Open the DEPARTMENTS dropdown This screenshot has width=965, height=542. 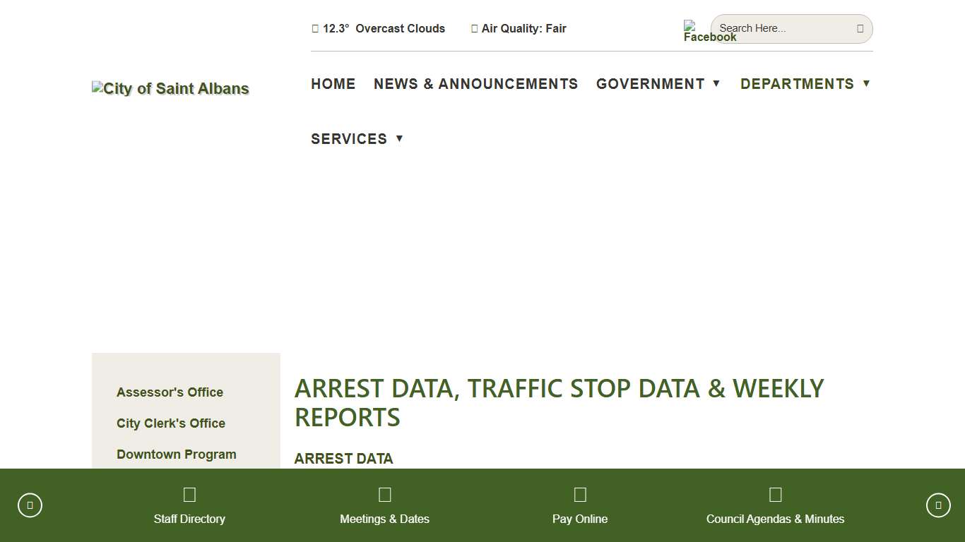(x=797, y=83)
